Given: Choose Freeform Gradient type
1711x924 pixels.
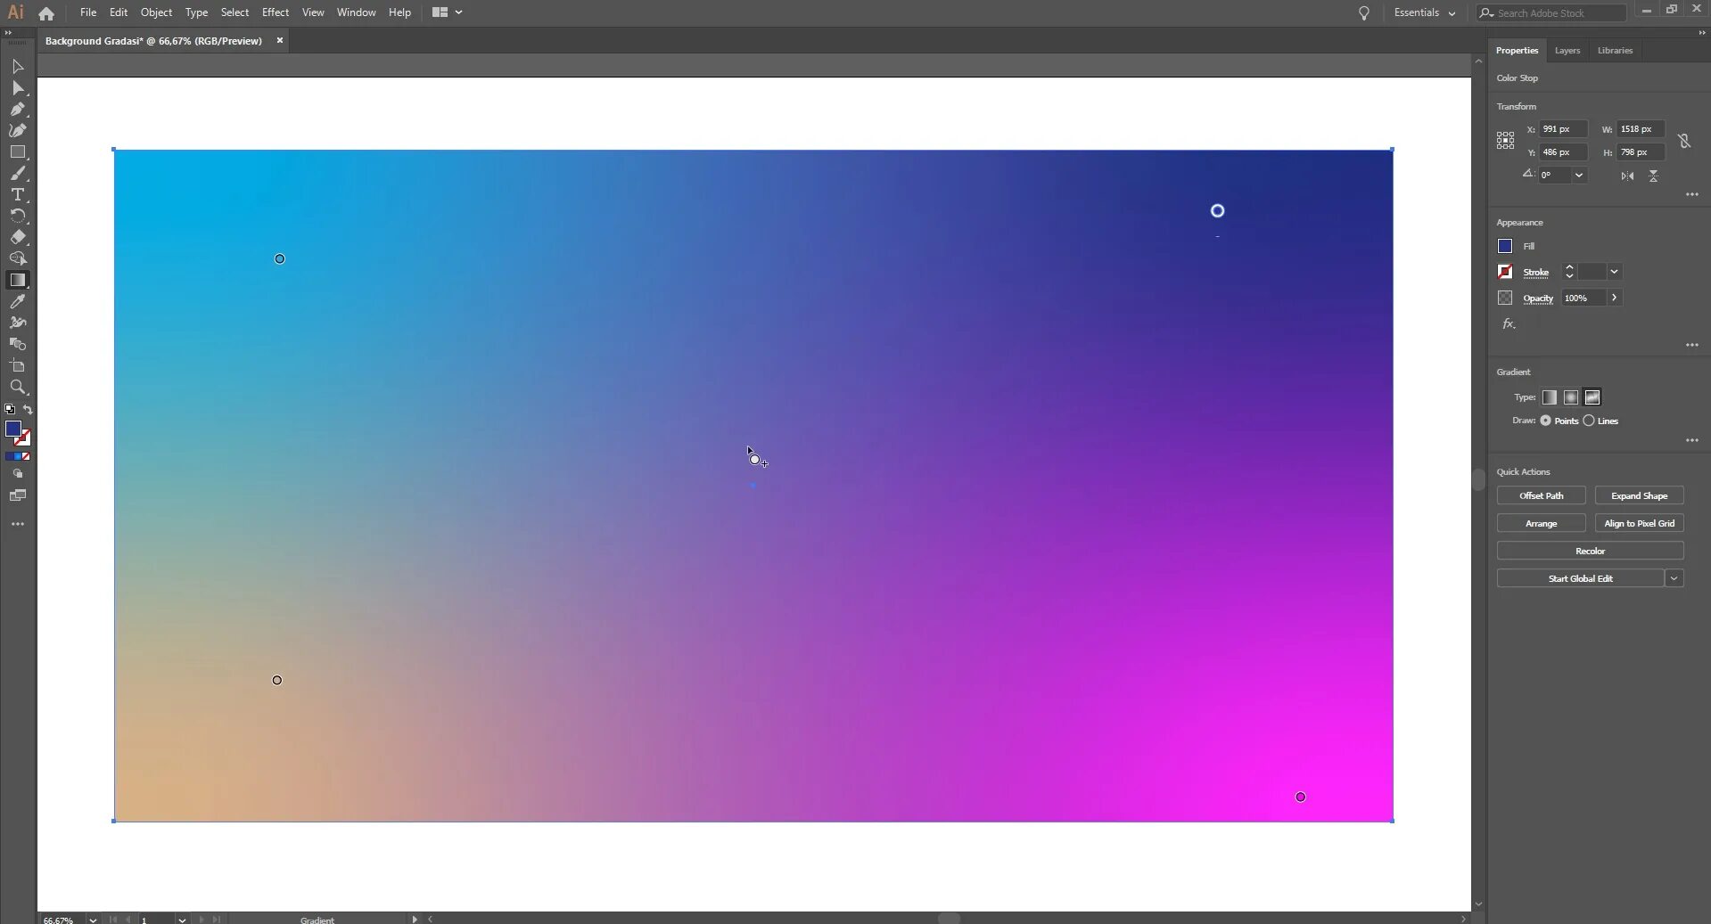Looking at the screenshot, I should (x=1592, y=397).
